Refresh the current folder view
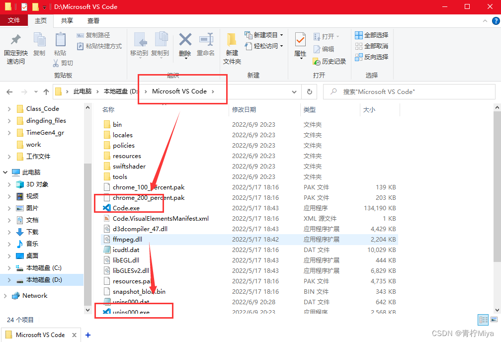 (309, 92)
